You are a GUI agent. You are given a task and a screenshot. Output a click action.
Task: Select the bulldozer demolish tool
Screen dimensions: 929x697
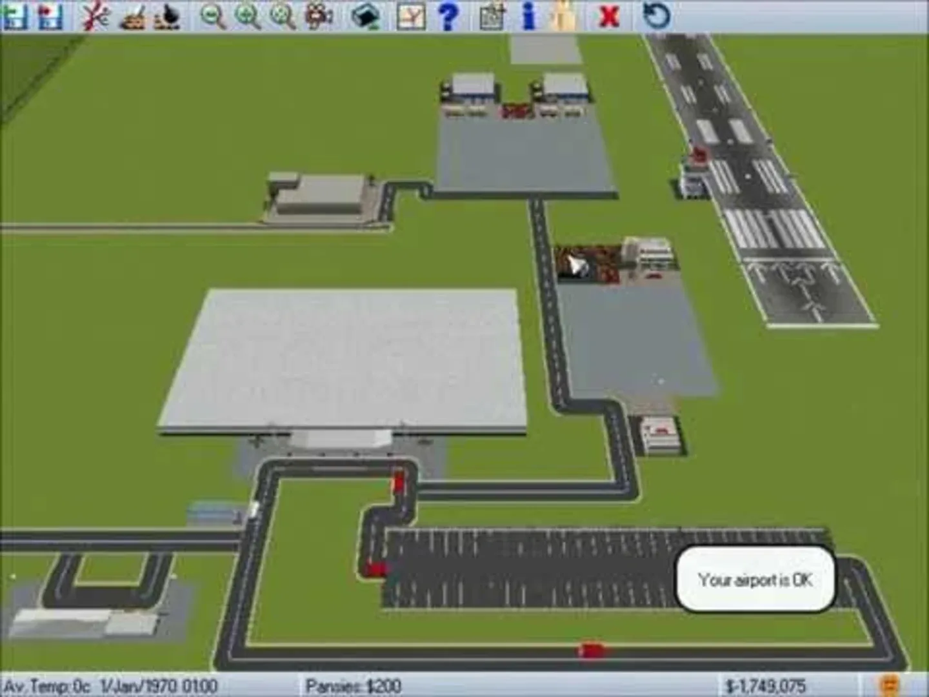point(133,17)
